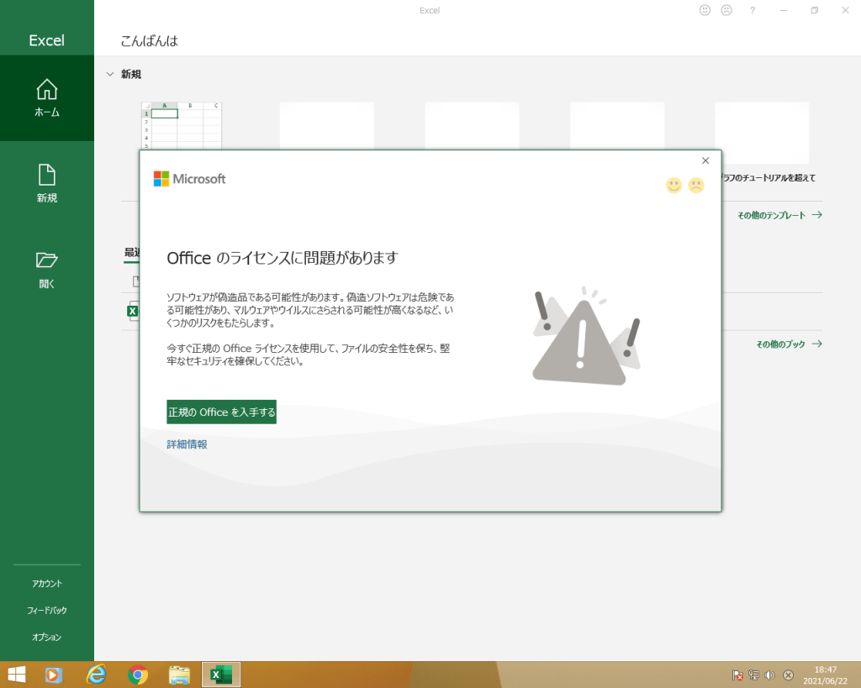The width and height of the screenshot is (861, 688).
Task: Click the circled X tray icon
Action: click(x=788, y=675)
